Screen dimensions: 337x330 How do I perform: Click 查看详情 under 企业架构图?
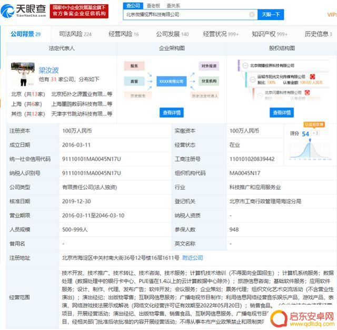coord(172,112)
